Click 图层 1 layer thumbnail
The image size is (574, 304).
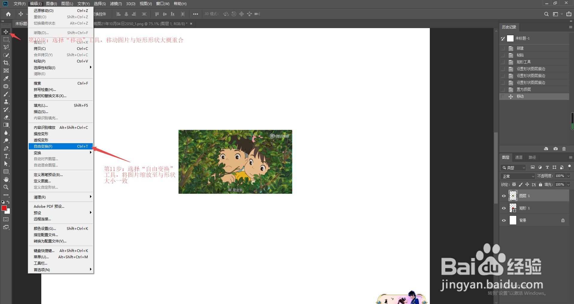[x=513, y=196]
